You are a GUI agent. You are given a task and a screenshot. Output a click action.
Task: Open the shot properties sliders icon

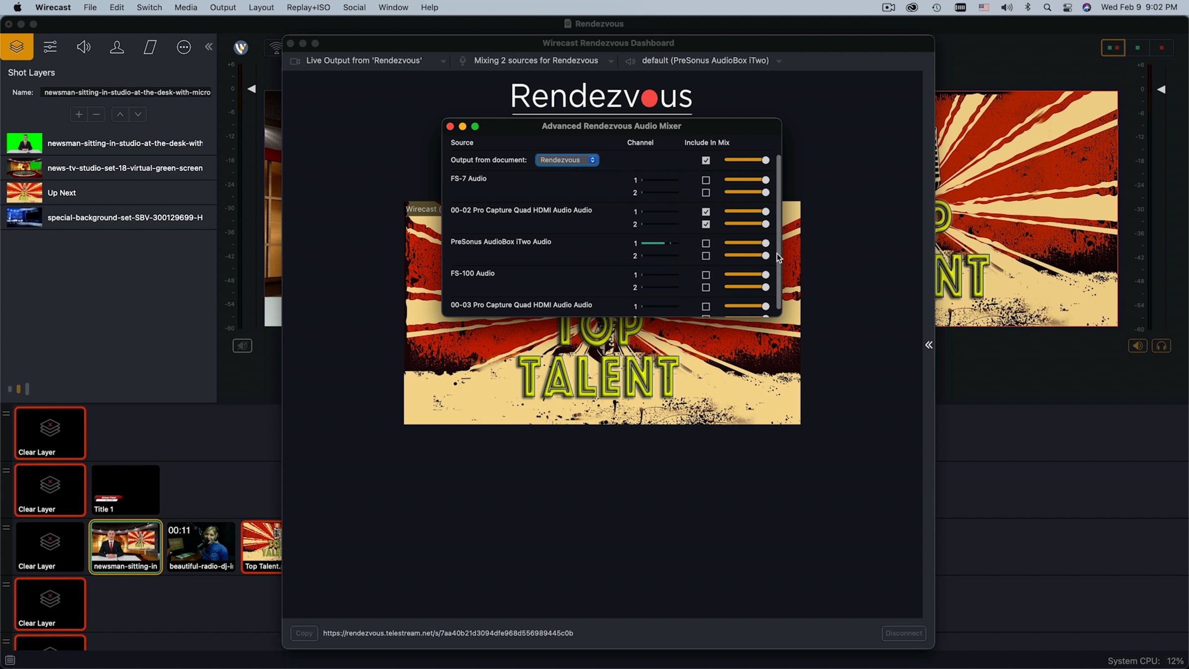(x=50, y=47)
